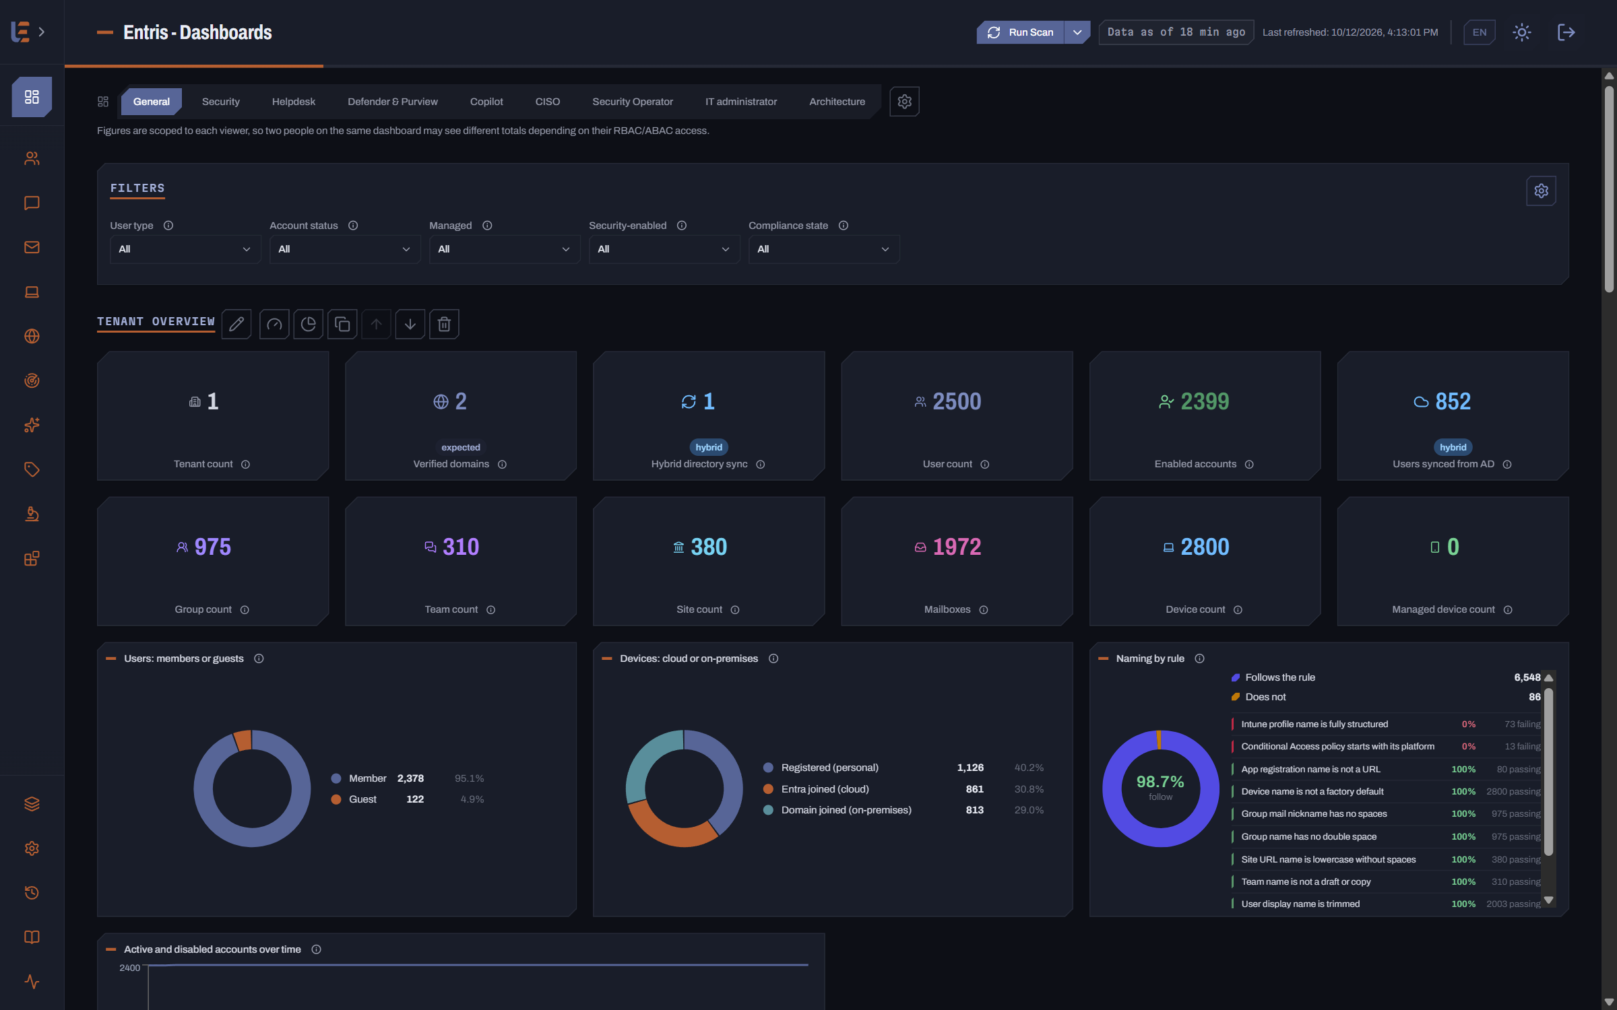The image size is (1617, 1010).
Task: Open the Security-enabled dropdown
Action: click(x=664, y=249)
